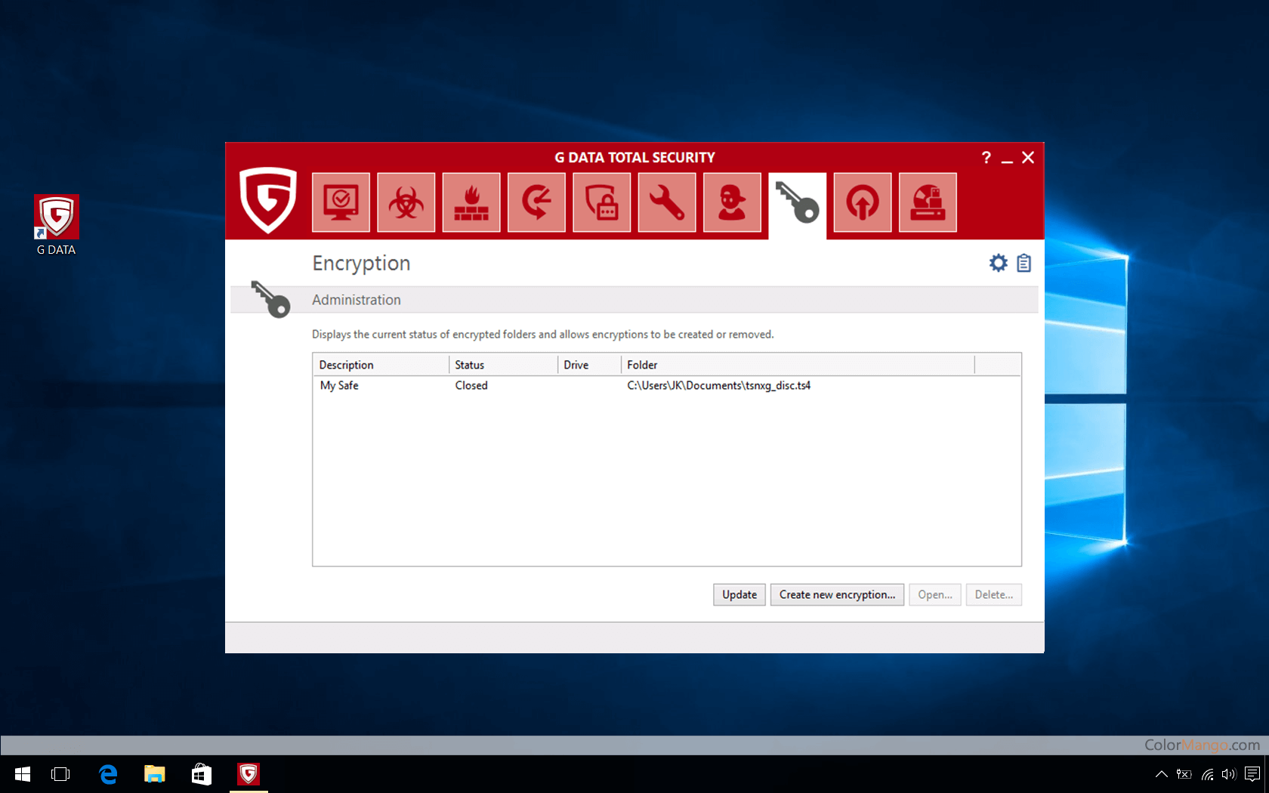Open the Backup module icon
This screenshot has width=1269, height=793.
click(536, 202)
